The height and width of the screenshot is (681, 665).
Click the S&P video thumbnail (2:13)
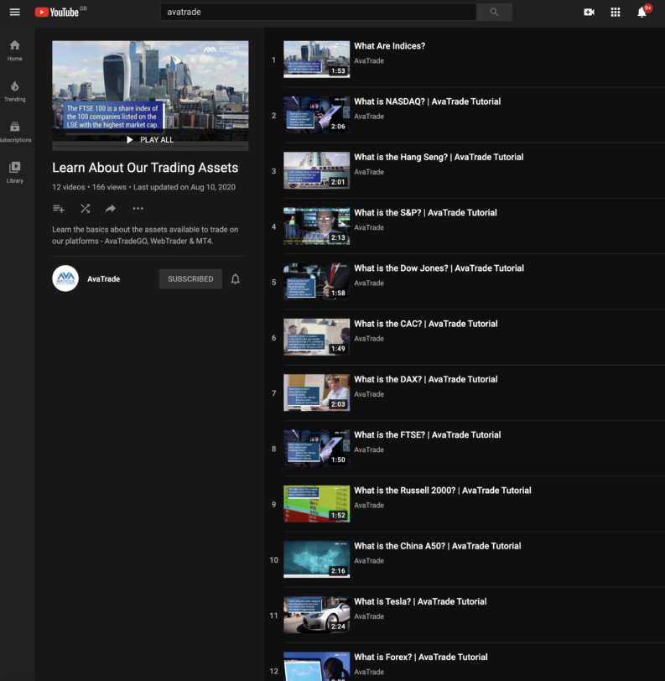(x=316, y=226)
